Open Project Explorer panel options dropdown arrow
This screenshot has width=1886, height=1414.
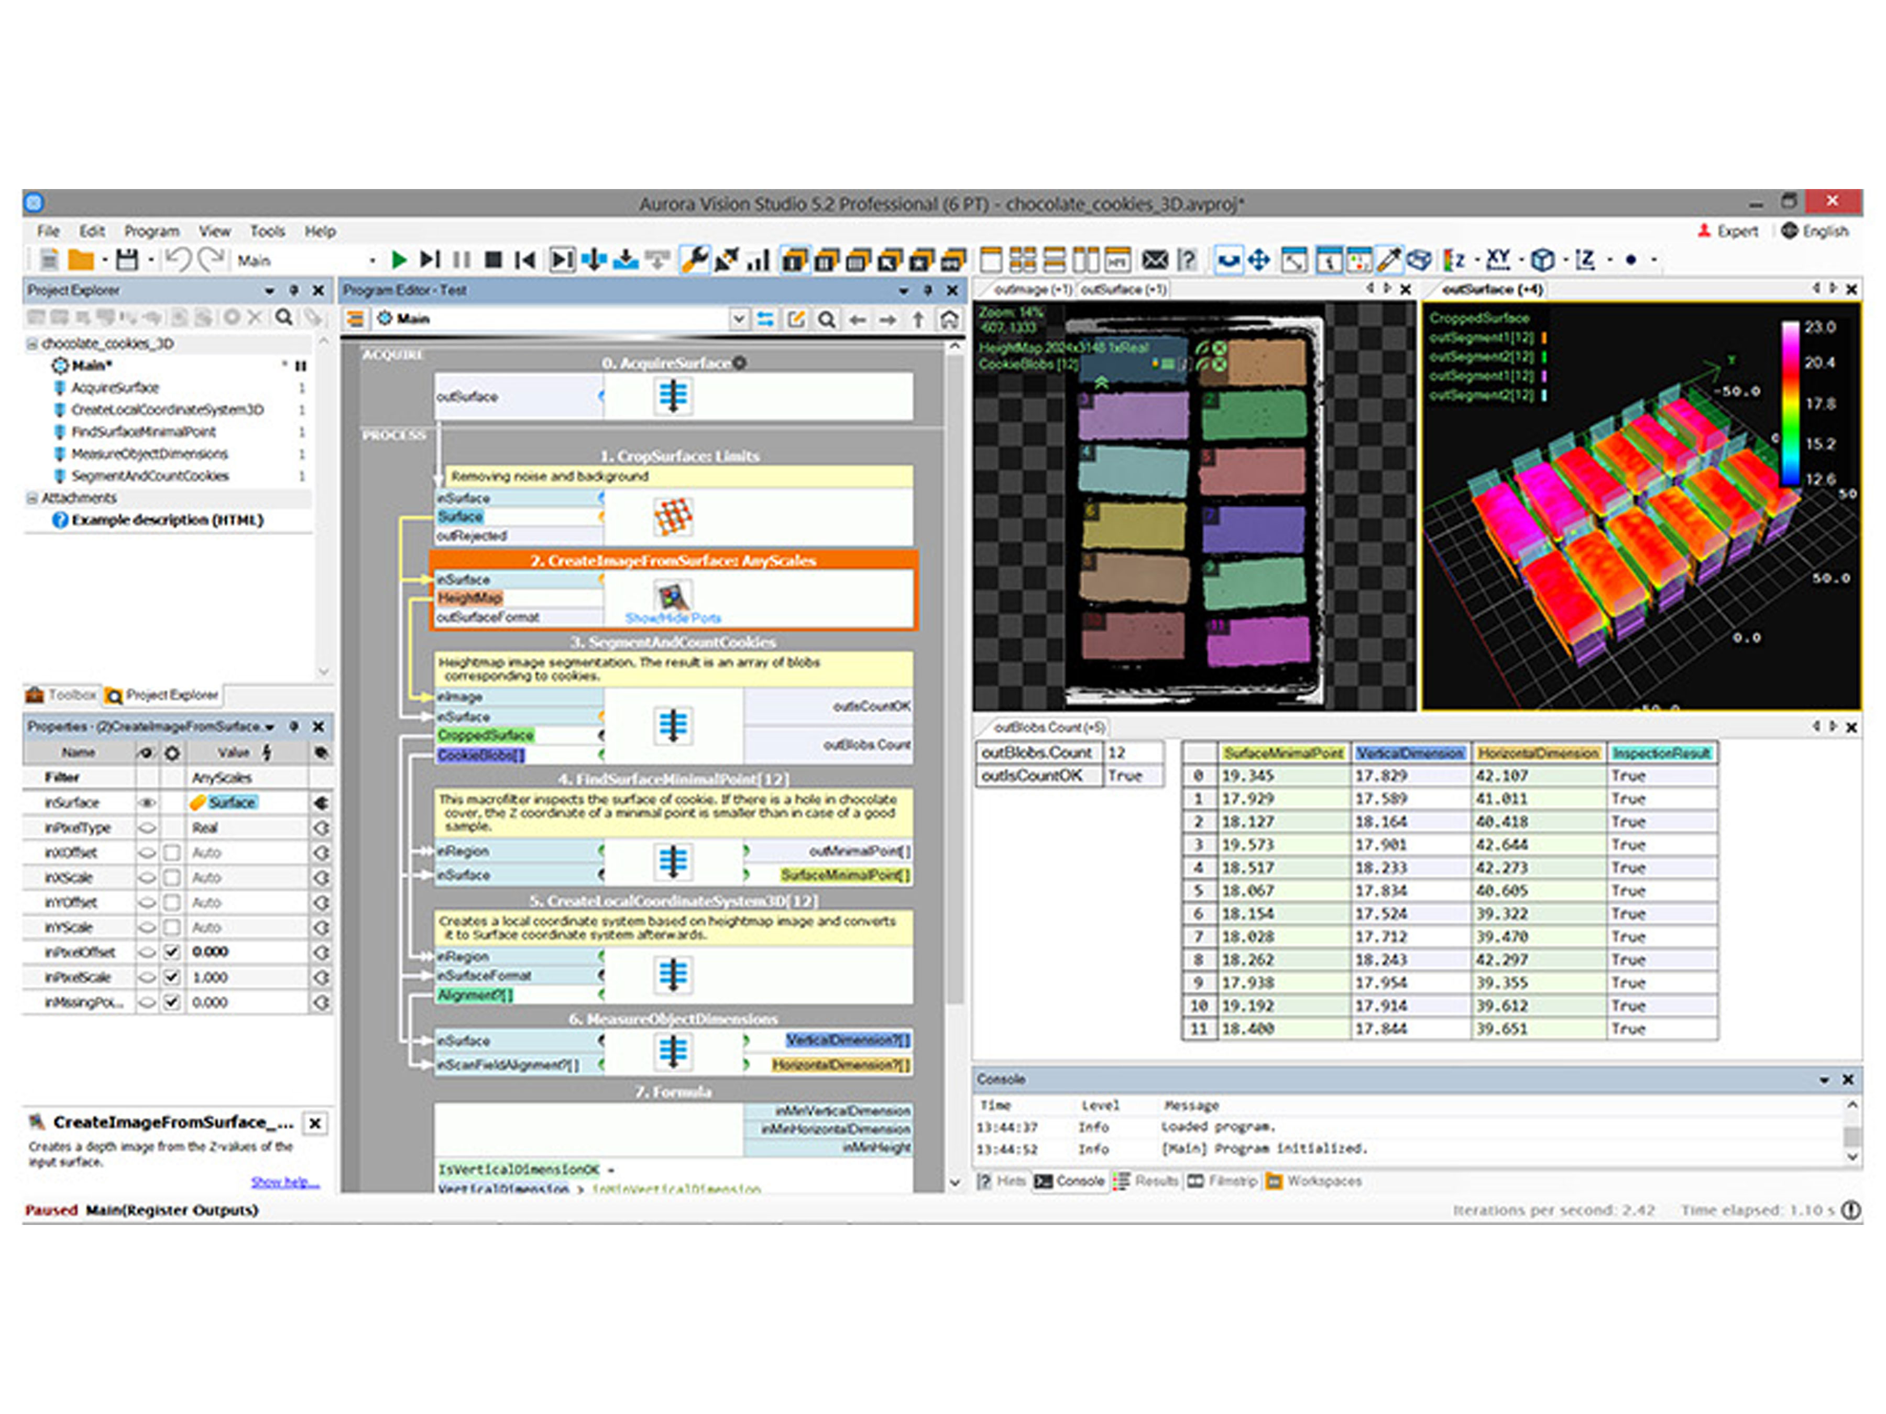(x=269, y=291)
